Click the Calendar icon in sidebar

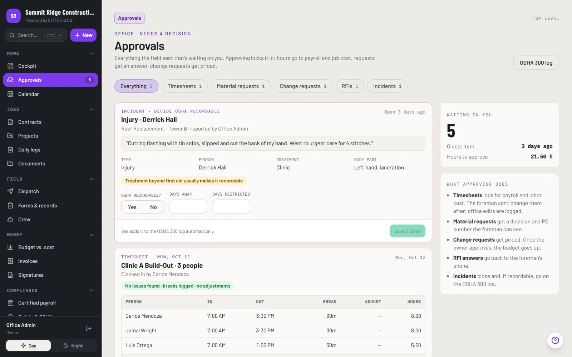(10, 94)
